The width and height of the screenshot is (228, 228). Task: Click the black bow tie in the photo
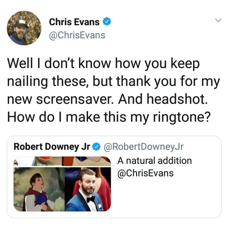tap(91, 199)
